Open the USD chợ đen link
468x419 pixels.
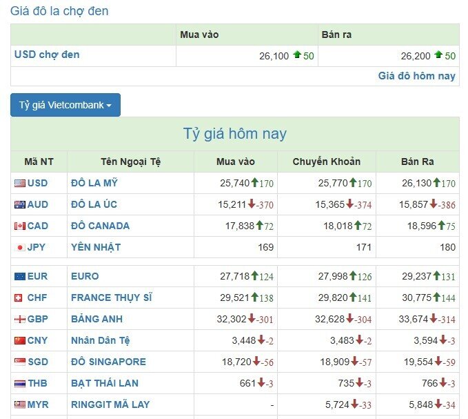click(47, 55)
